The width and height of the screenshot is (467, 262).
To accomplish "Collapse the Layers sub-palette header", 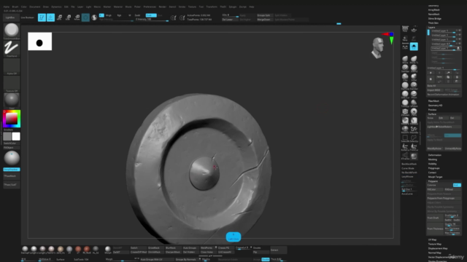I will coord(431,28).
